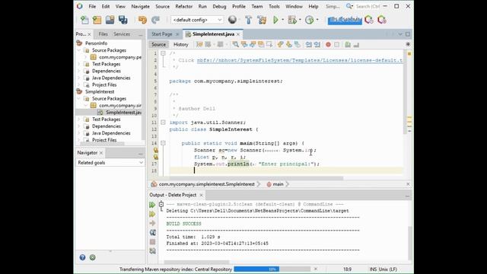Click the New Project toolbar icon
487x274 pixels.
tap(97, 20)
